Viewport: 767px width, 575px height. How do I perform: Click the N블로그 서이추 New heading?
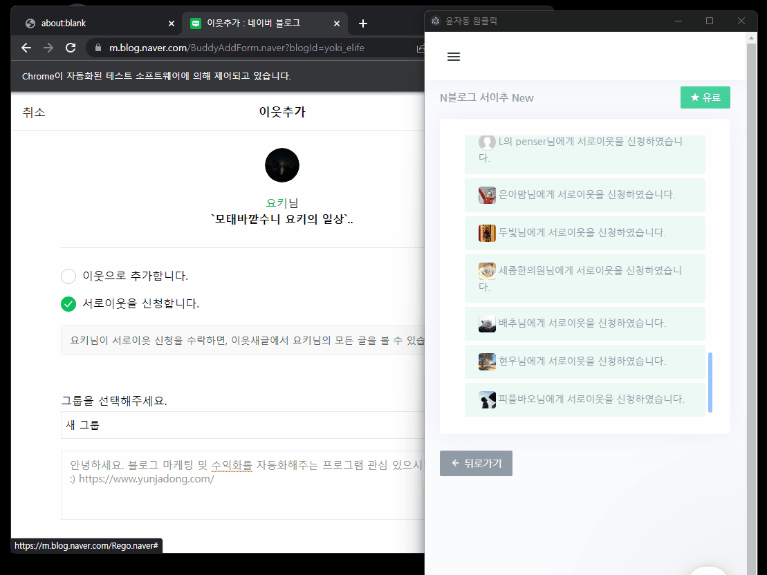(x=487, y=97)
